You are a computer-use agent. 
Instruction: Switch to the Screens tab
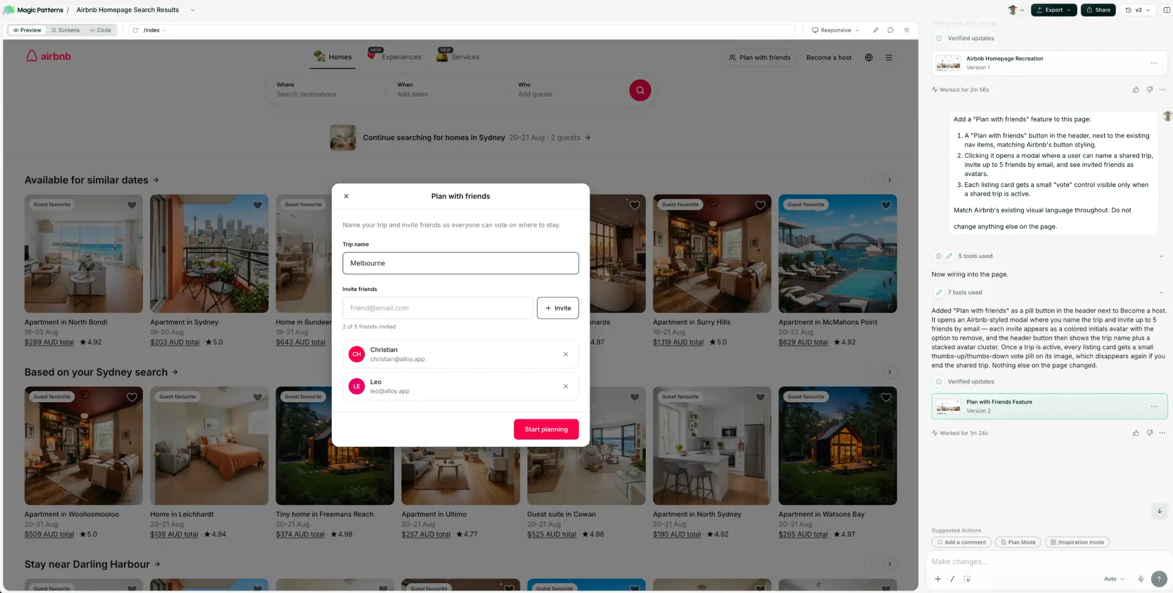click(x=65, y=30)
